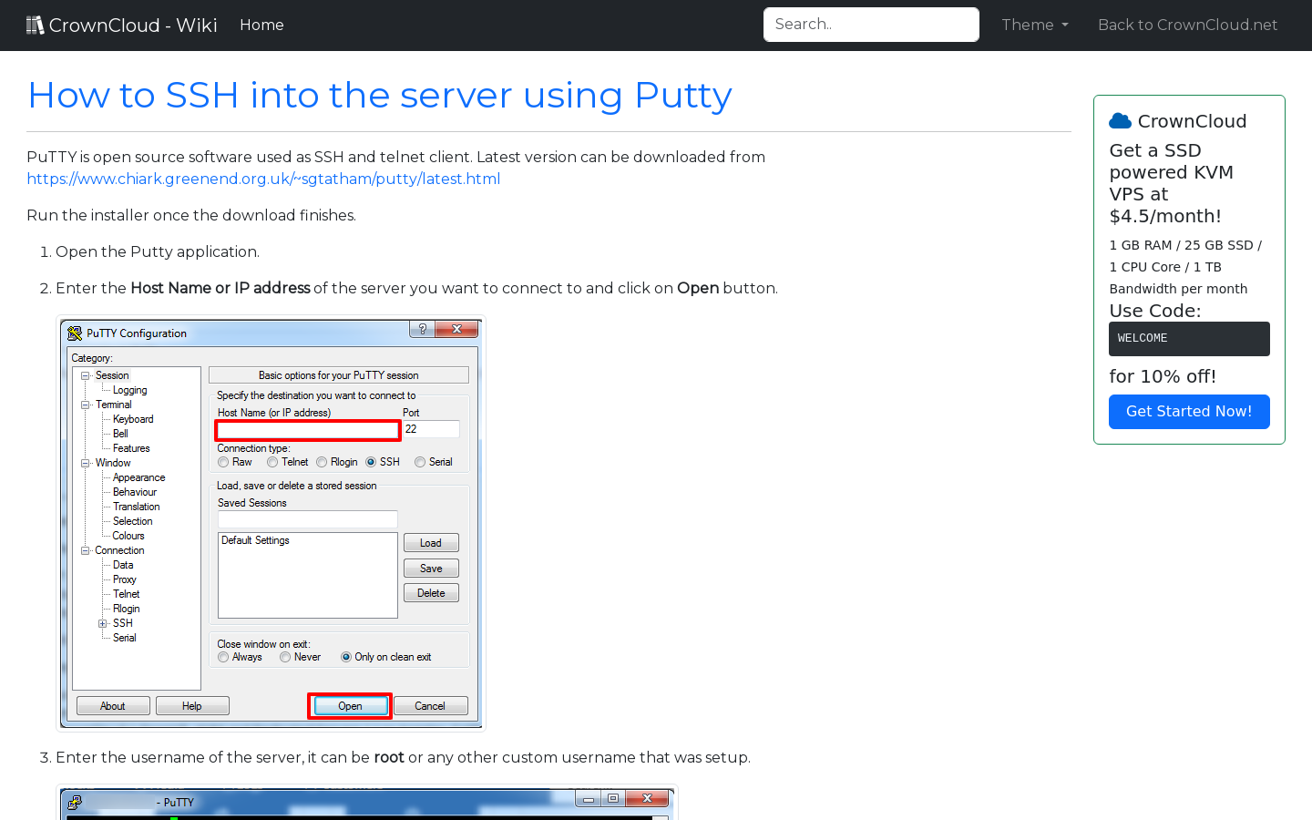Choose the Raw connection type radio
This screenshot has height=820, width=1312.
223,462
